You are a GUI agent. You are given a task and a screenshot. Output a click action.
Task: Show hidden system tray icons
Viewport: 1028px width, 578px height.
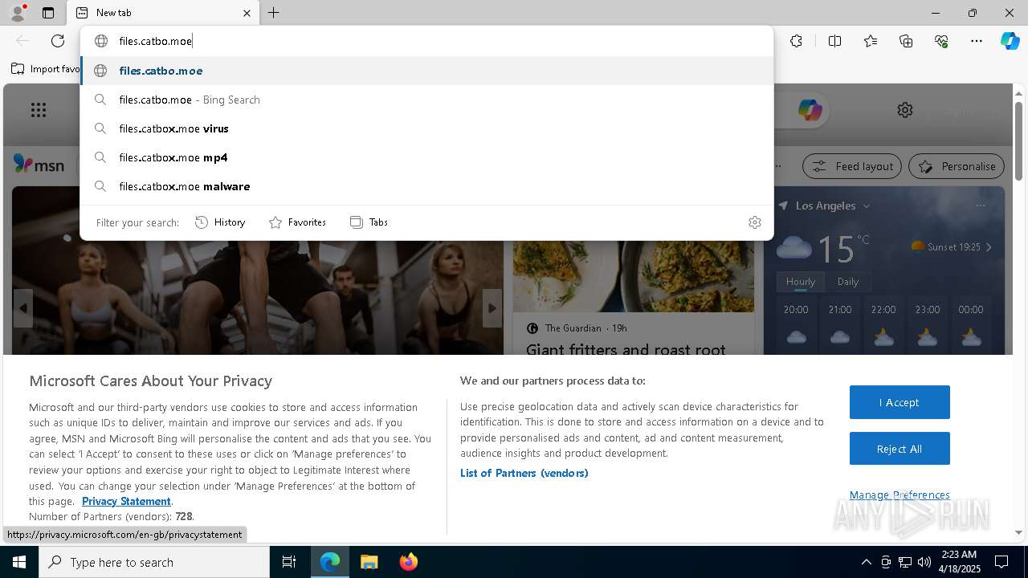(x=866, y=562)
